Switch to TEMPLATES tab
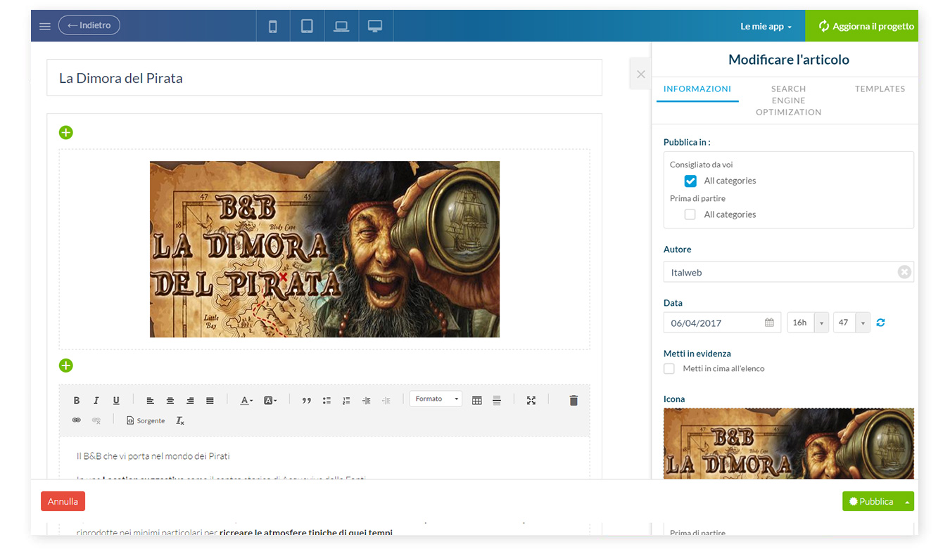This screenshot has height=549, width=950. point(880,89)
